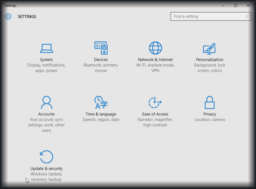Click 'Windows Update, recovery, backup' description
This screenshot has height=189, width=256.
pyautogui.click(x=46, y=177)
